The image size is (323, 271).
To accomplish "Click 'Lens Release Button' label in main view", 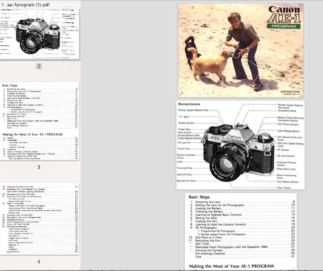I will 288,182.
